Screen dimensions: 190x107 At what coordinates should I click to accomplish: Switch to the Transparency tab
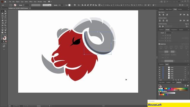tap(174, 30)
